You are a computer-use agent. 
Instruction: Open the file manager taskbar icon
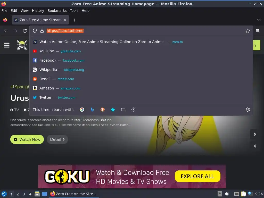[x=37, y=194]
